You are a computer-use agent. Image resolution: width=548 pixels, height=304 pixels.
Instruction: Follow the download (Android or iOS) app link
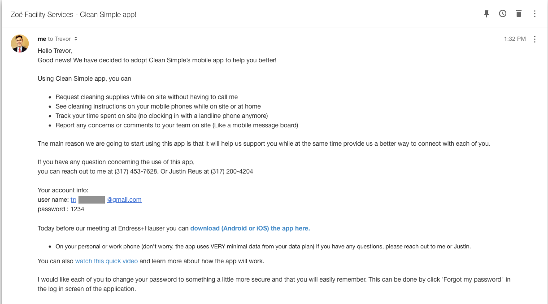[250, 228]
